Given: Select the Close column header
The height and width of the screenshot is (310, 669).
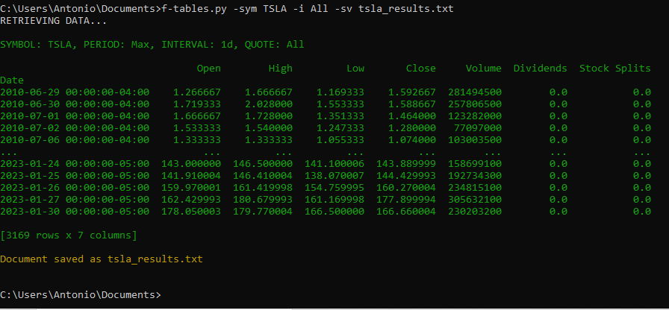Looking at the screenshot, I should (420, 68).
